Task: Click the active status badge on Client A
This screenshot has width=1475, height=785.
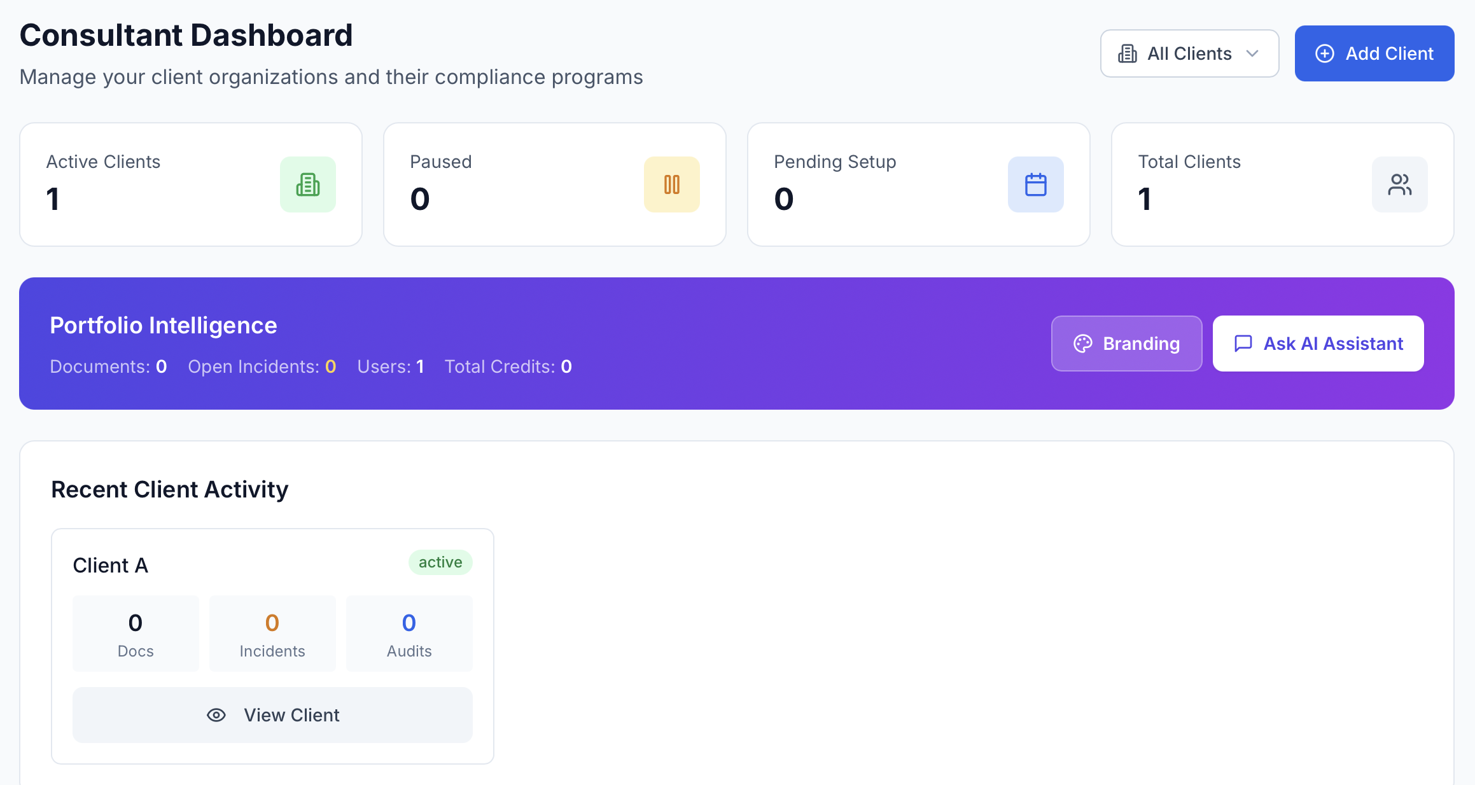Action: pos(440,562)
